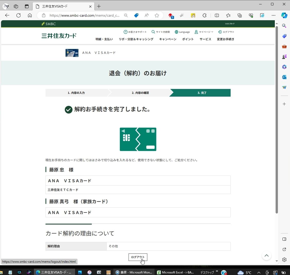Click the その他 cancellation reason cell
The width and height of the screenshot is (290, 275).
point(168,246)
